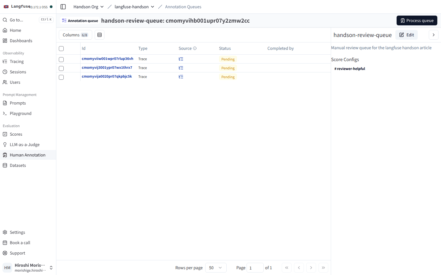Click the Tracing list icon
The width and height of the screenshot is (441, 275).
point(5,61)
